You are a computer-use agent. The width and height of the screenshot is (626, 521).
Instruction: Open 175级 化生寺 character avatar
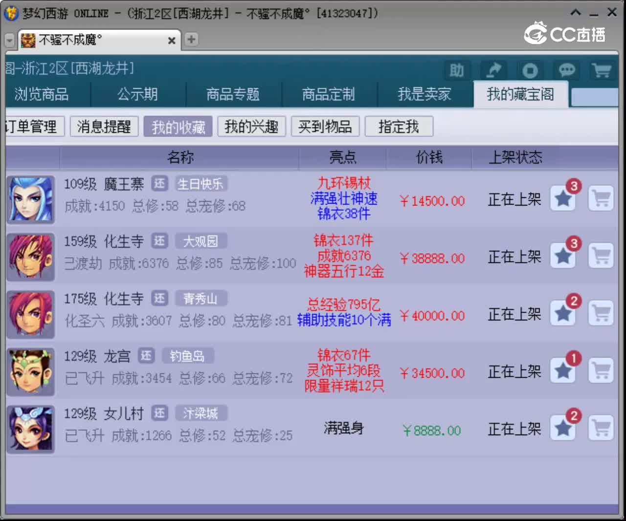click(x=30, y=314)
